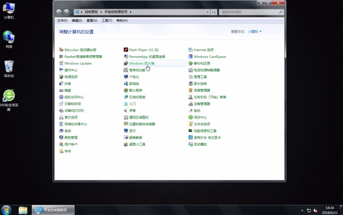Open 颜色管理 link
The width and height of the screenshot is (343, 215).
(x=71, y=138)
